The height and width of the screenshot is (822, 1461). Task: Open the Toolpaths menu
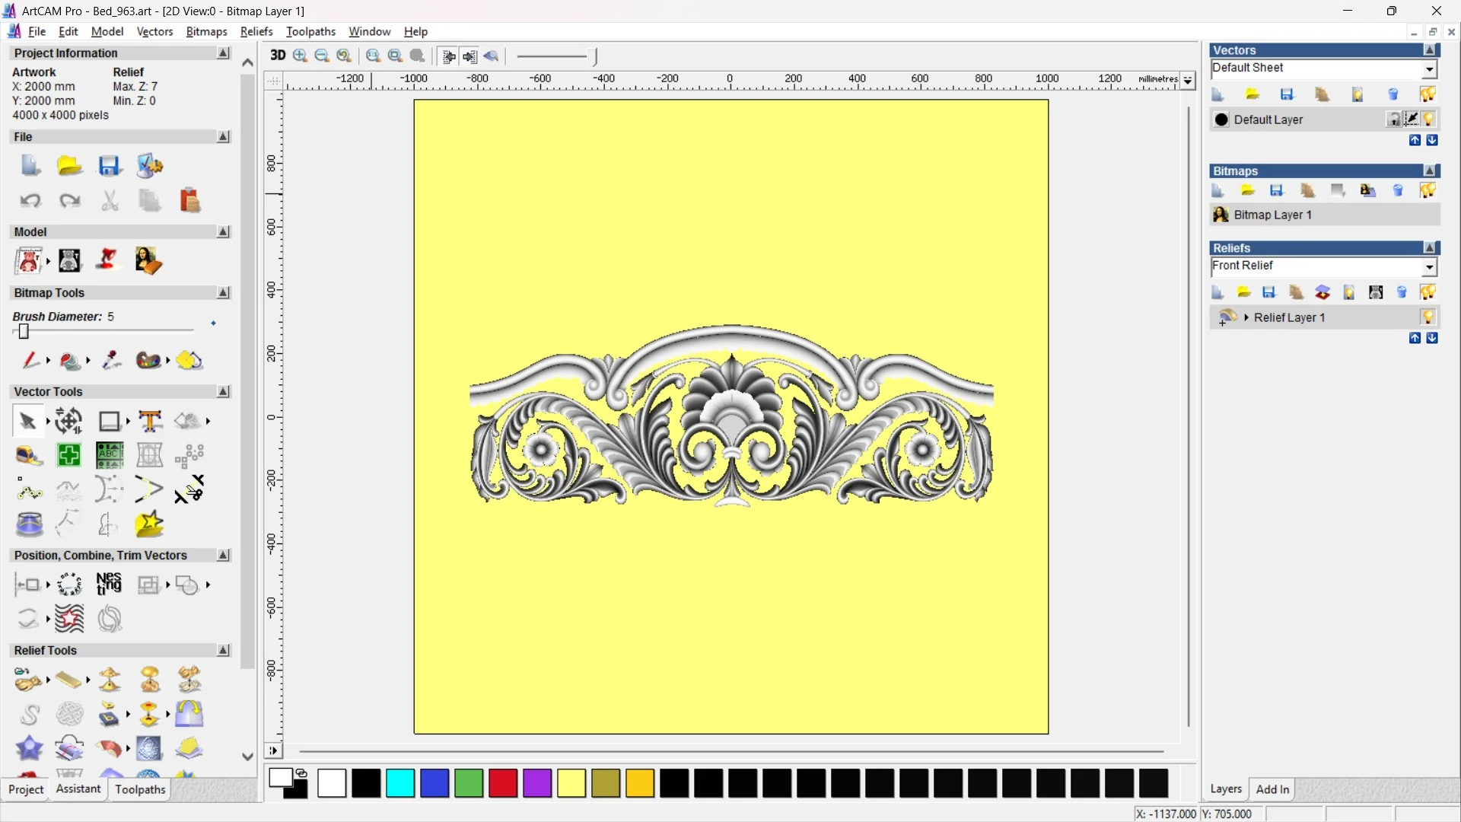[x=310, y=31]
